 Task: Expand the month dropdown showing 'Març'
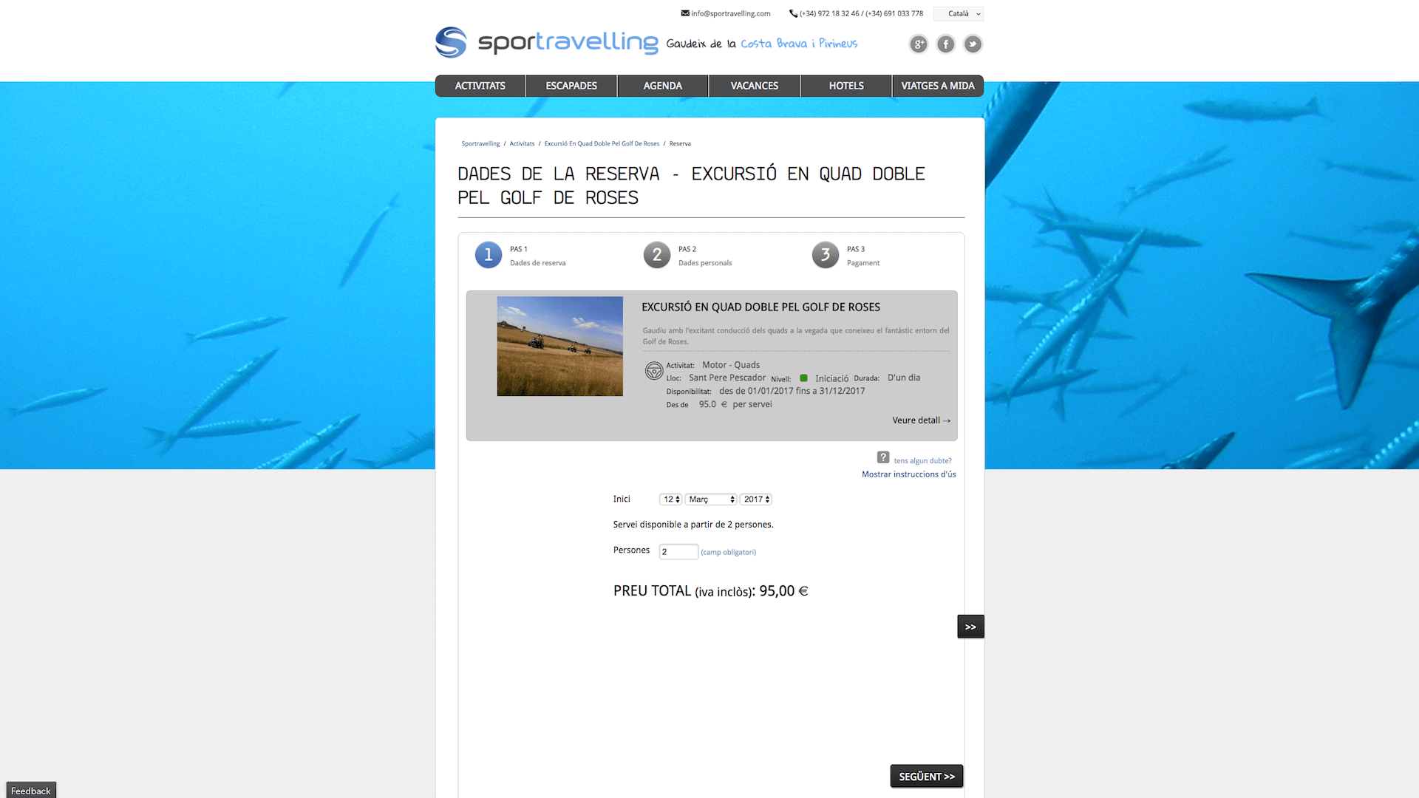[710, 499]
